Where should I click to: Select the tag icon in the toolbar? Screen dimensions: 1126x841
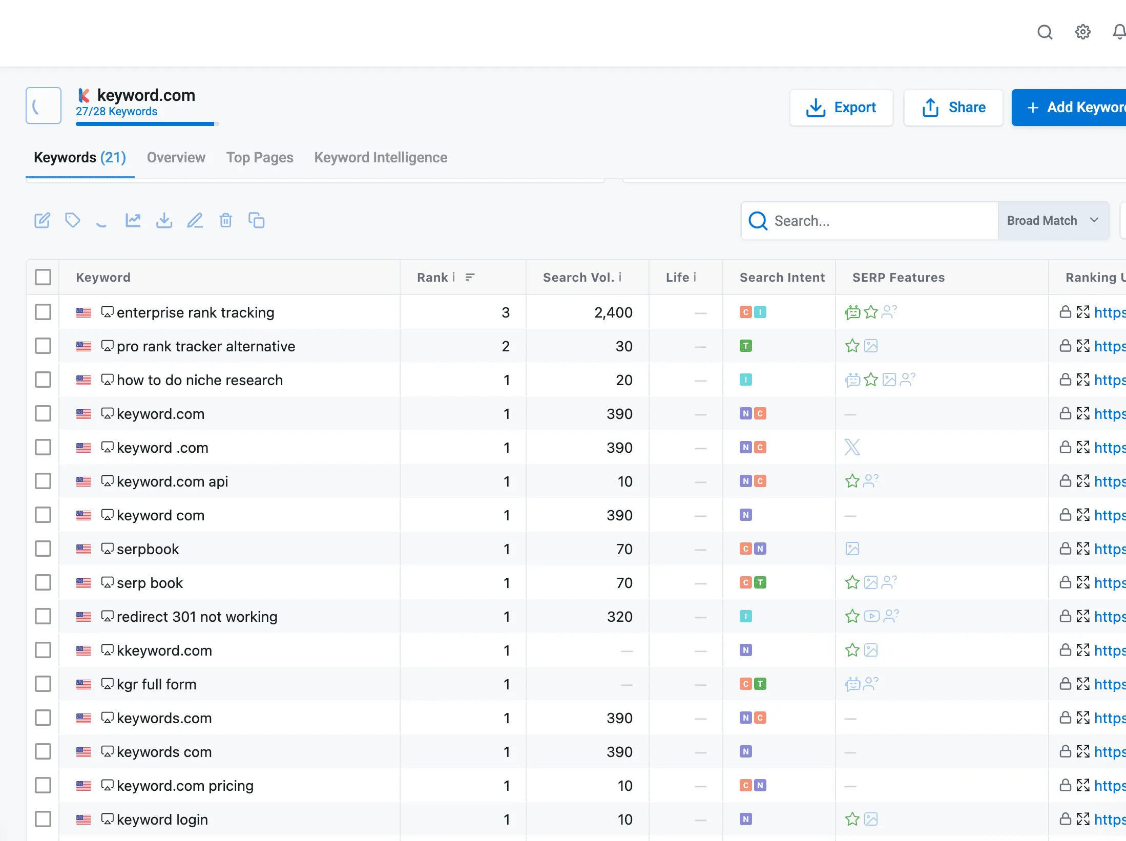click(x=72, y=220)
